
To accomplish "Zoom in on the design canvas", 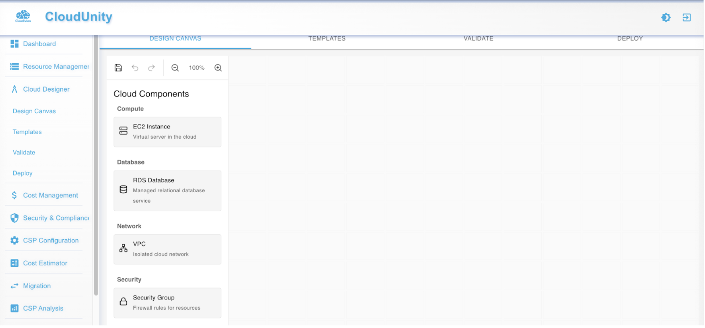I will (218, 68).
